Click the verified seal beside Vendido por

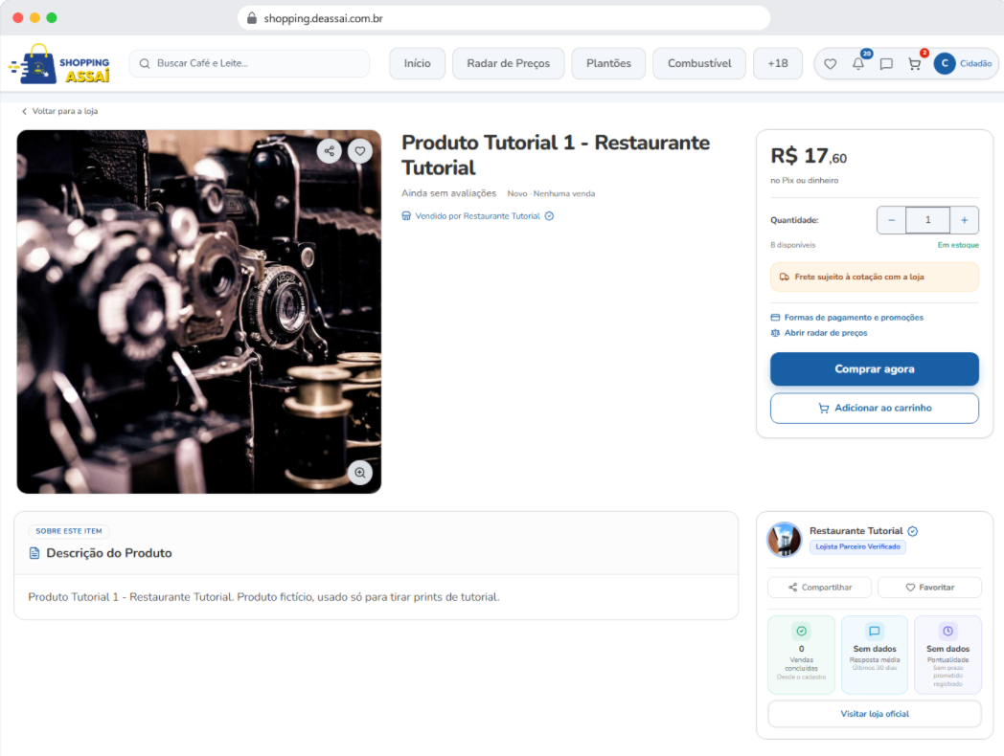click(x=549, y=216)
